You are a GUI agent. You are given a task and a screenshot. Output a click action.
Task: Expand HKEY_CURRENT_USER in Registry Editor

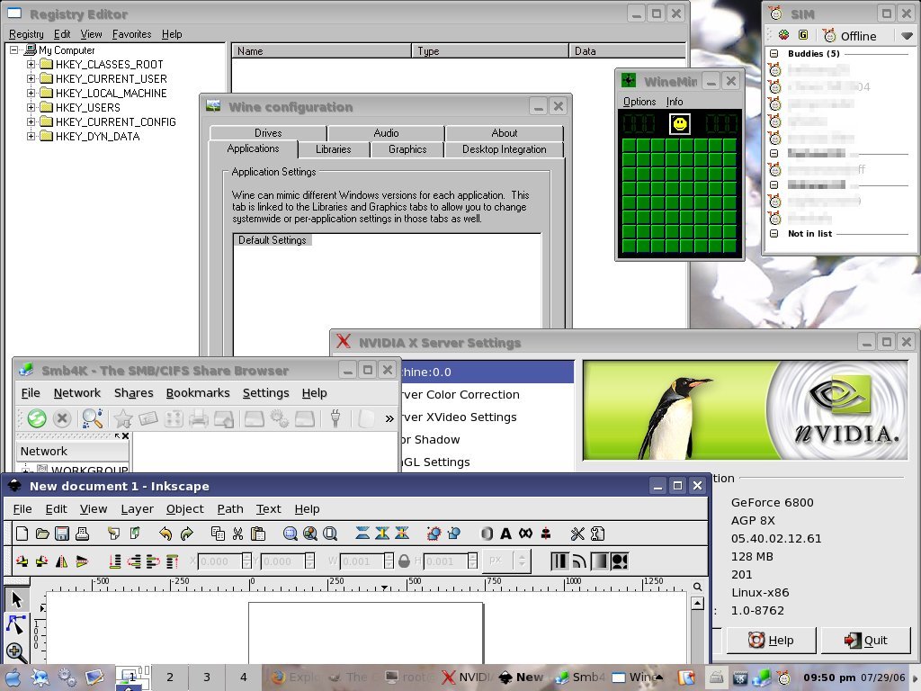pos(31,78)
